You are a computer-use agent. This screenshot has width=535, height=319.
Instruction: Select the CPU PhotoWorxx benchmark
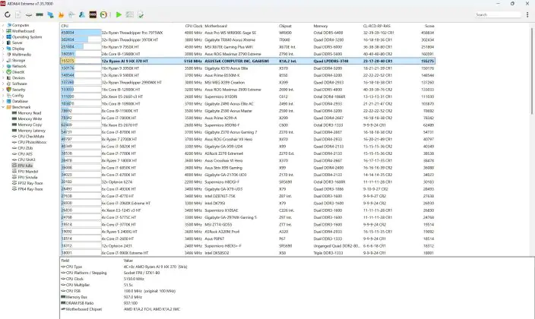point(32,142)
